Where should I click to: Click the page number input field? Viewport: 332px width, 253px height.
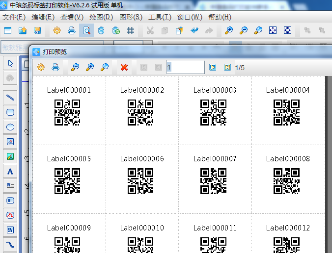click(185, 67)
